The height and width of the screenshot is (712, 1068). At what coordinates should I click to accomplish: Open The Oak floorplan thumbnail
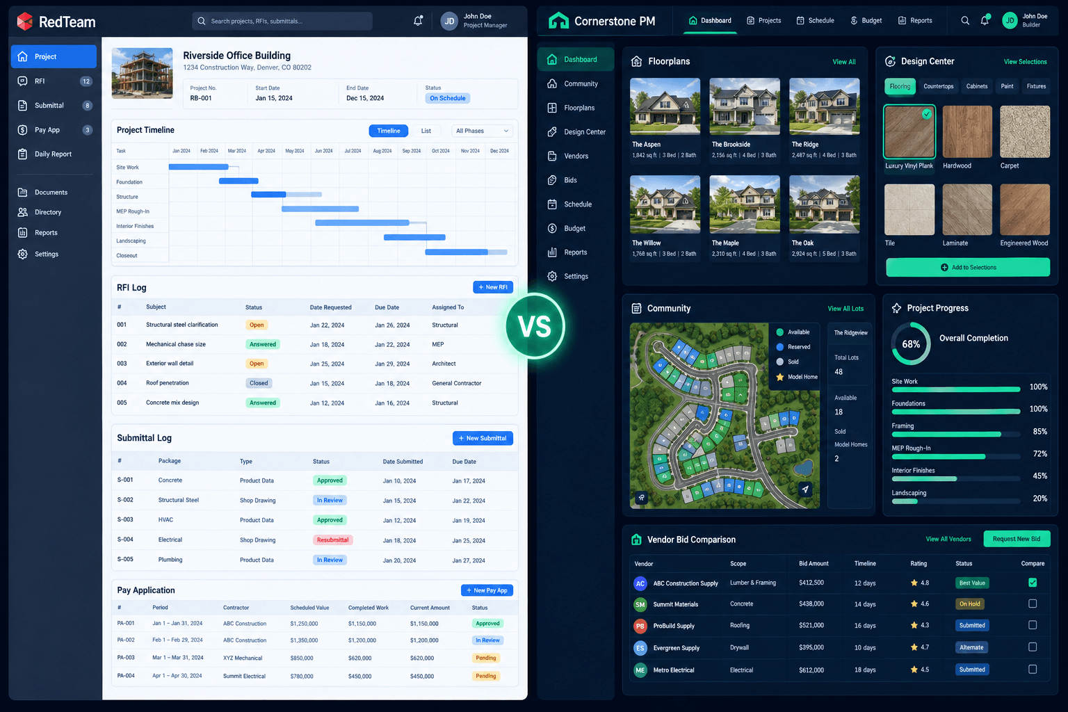(x=825, y=204)
